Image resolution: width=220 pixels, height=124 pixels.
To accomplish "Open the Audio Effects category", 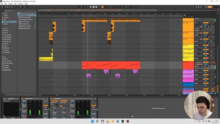I will (8, 37).
